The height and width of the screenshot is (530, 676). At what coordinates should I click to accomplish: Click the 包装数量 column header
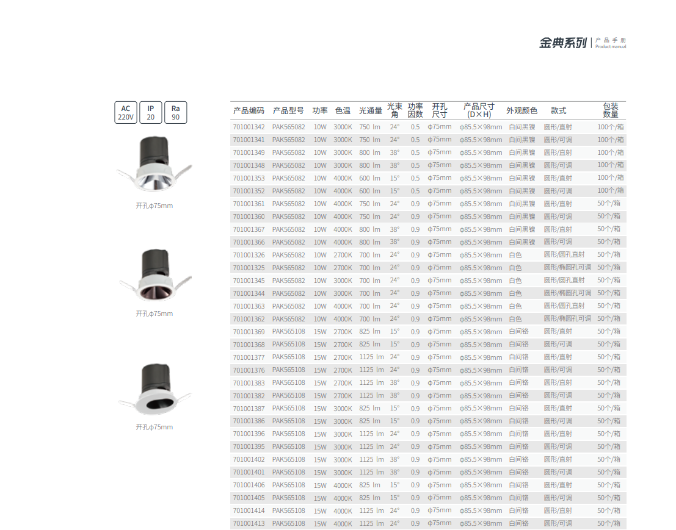pos(611,110)
